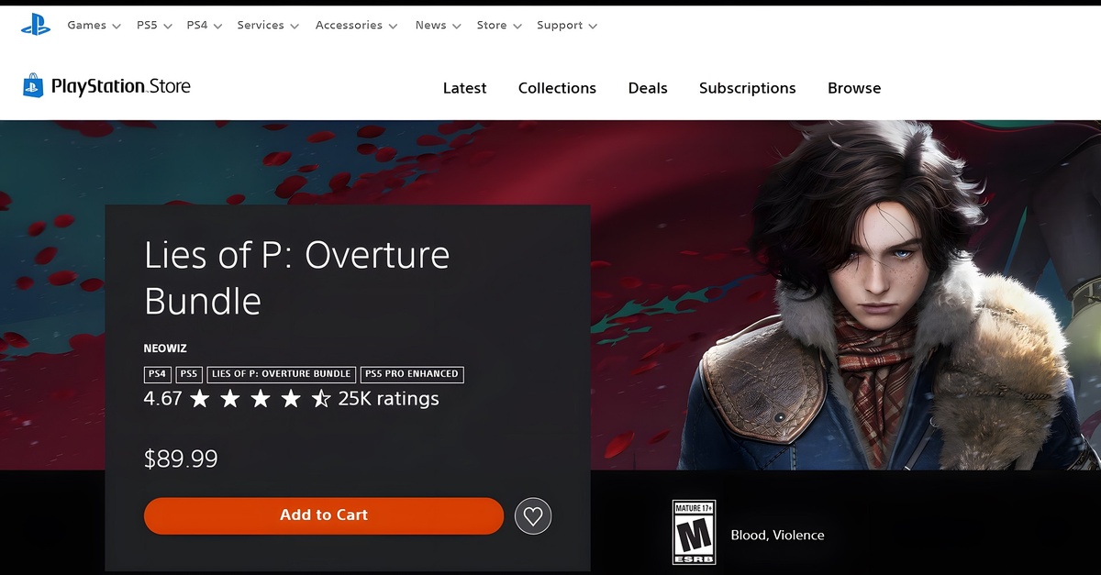Open the Subscriptions tab
1101x575 pixels.
748,88
